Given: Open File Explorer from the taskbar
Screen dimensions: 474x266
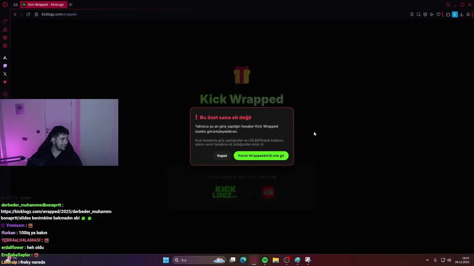Looking at the screenshot, I should click(x=276, y=260).
